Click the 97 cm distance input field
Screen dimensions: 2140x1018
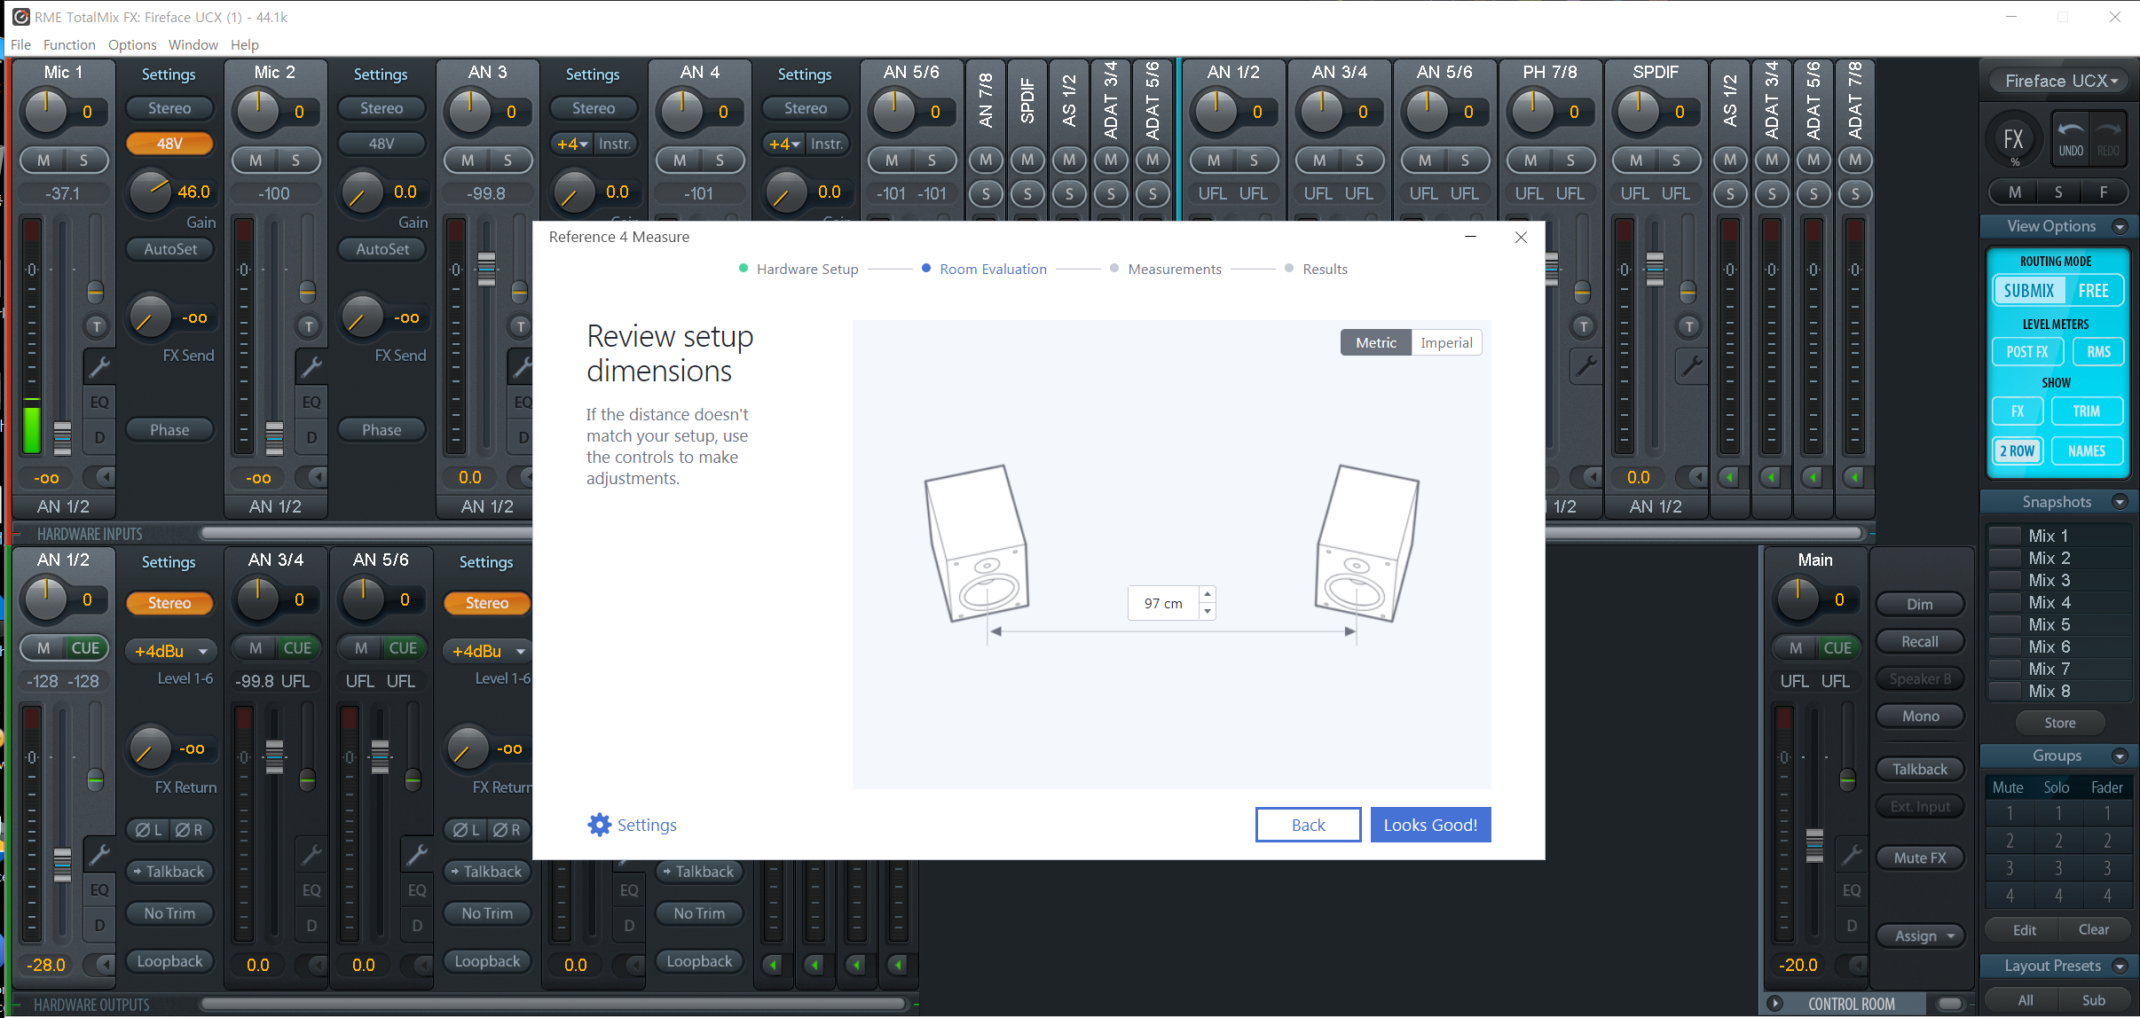pos(1162,603)
